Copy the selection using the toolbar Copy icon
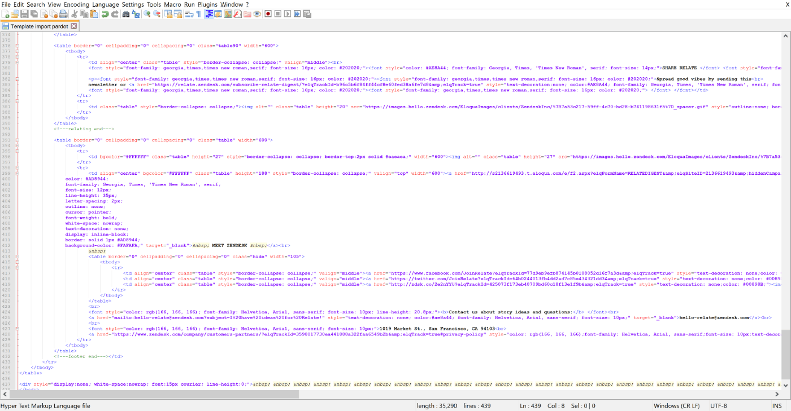 coord(84,14)
